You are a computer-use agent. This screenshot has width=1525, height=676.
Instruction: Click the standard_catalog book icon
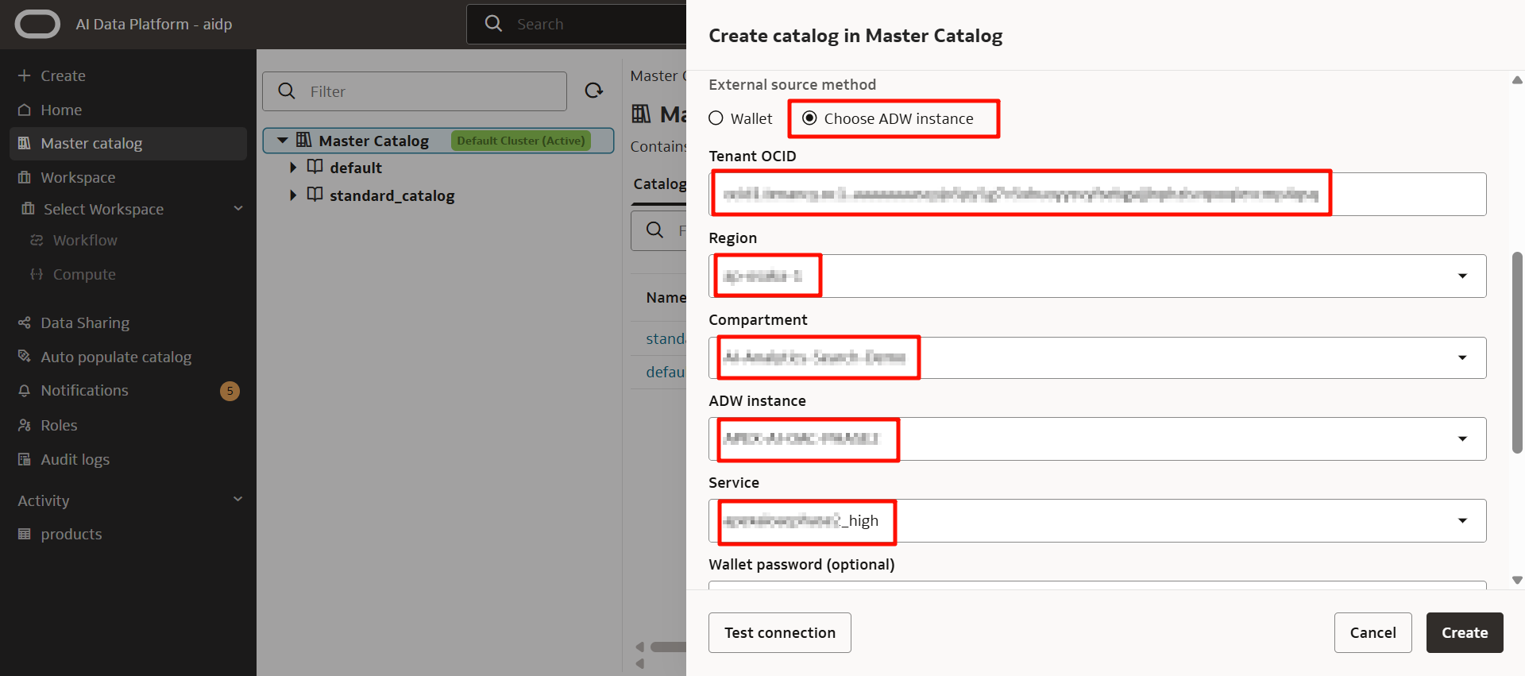click(315, 194)
